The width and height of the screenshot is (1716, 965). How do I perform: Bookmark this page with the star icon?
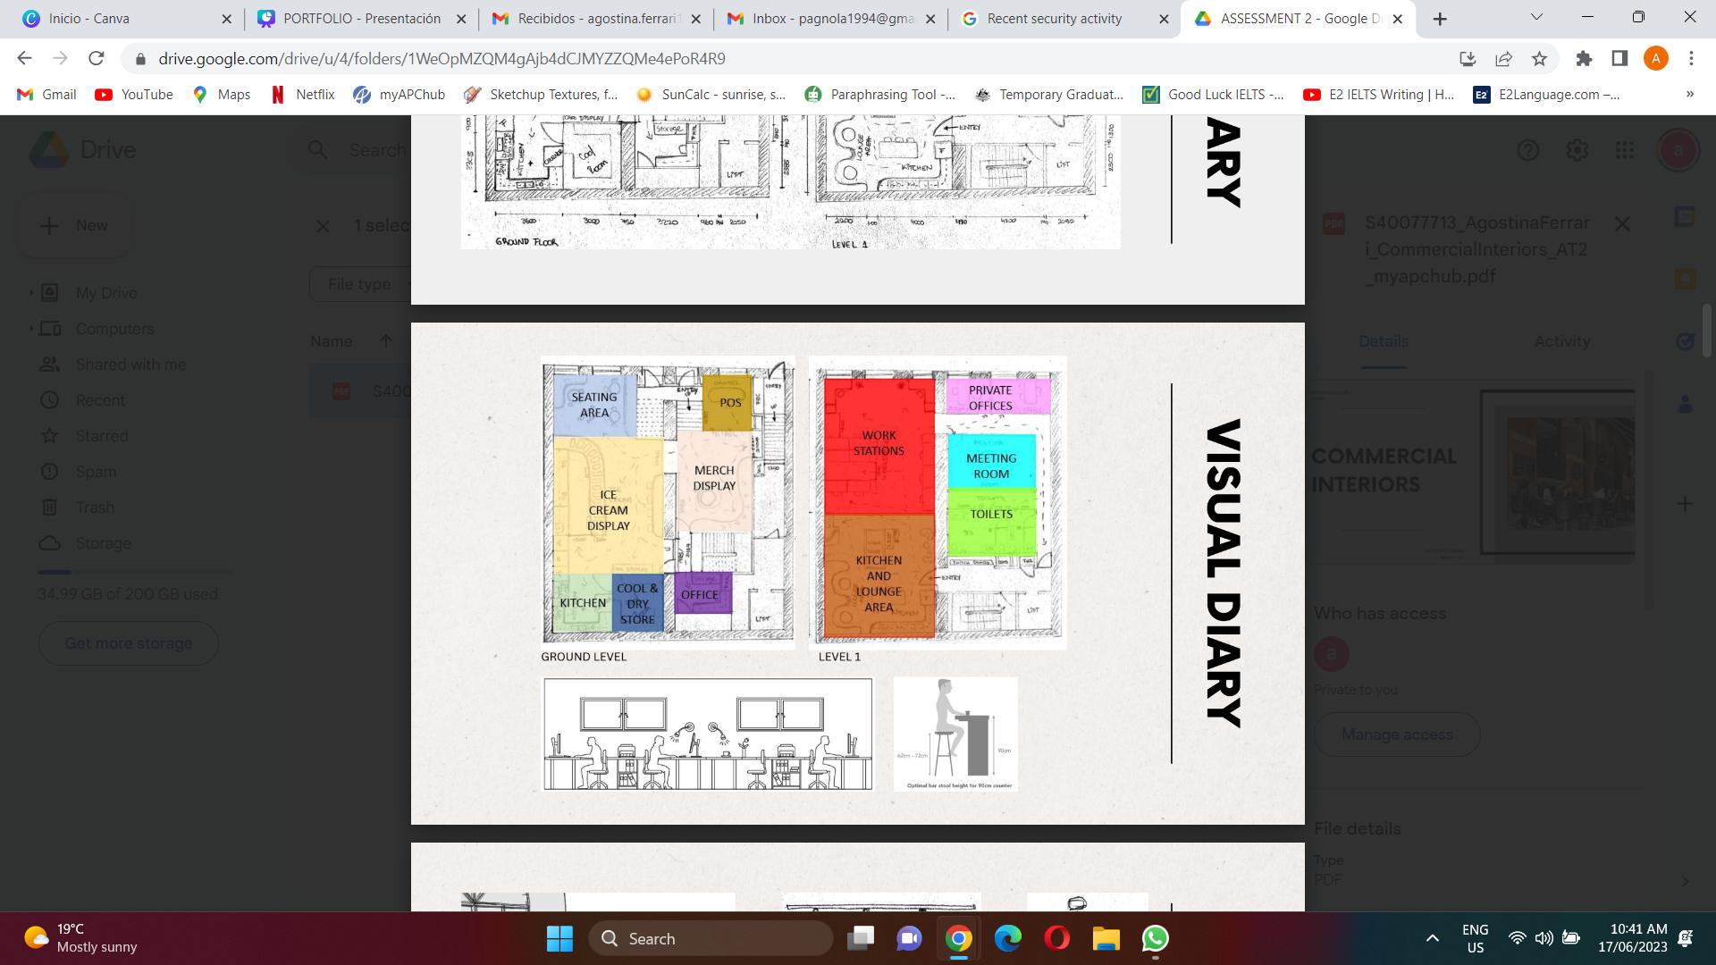[1539, 59]
